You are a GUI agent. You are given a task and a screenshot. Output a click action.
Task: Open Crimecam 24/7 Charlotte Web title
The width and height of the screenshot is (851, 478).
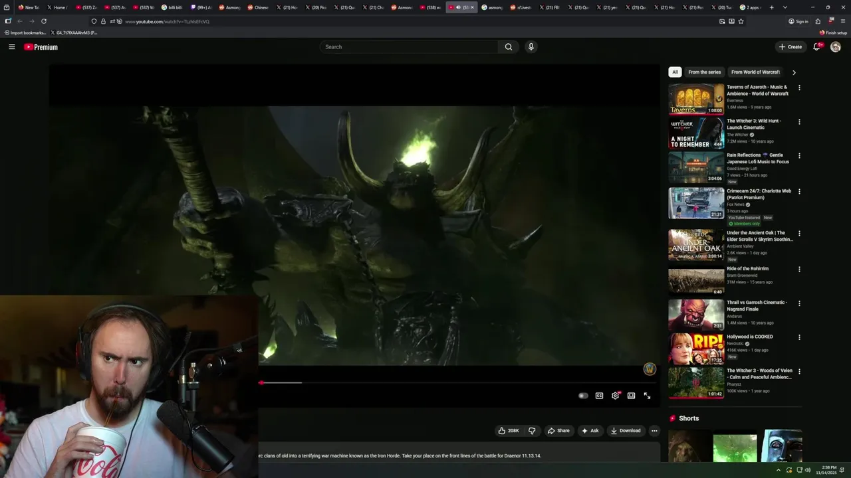[759, 194]
